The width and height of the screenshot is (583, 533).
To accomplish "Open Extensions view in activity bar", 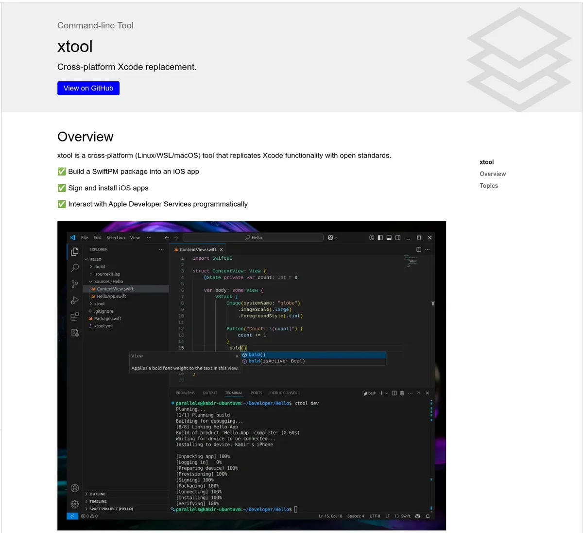I will pyautogui.click(x=75, y=317).
